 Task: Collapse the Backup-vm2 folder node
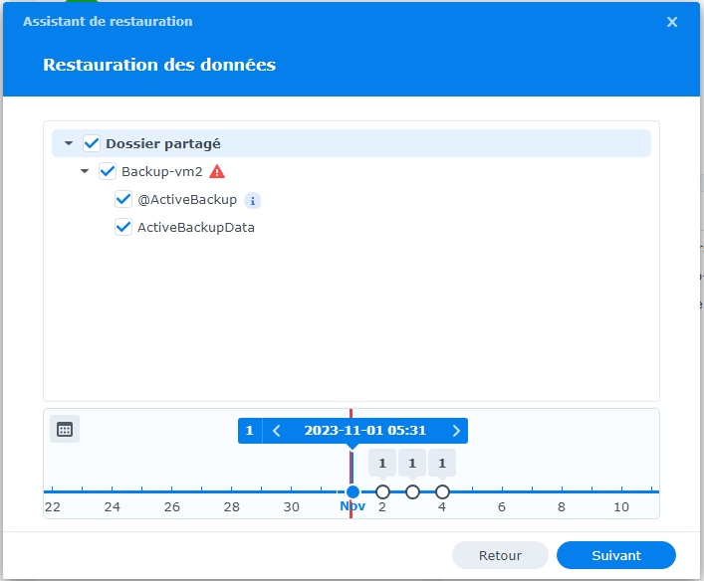click(x=85, y=171)
